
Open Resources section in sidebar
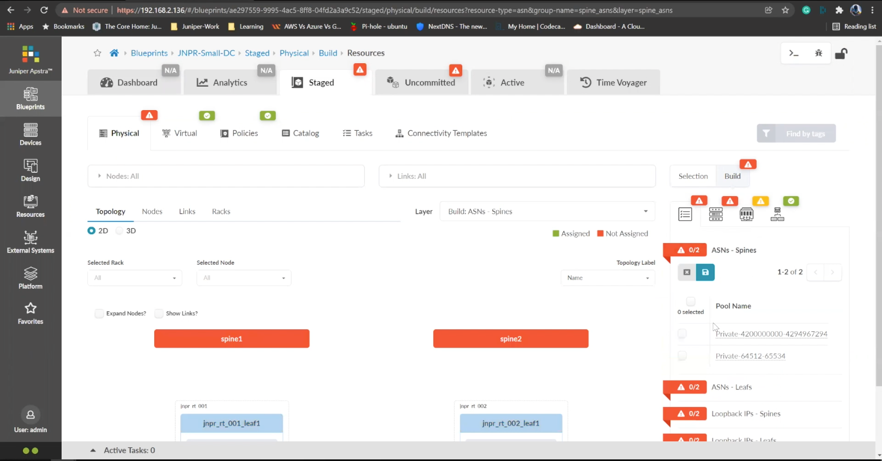(x=31, y=207)
